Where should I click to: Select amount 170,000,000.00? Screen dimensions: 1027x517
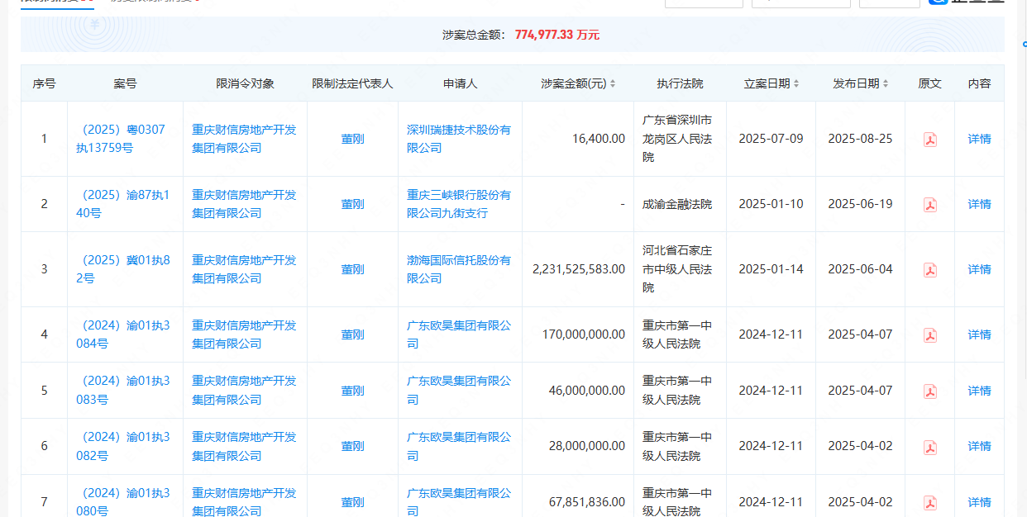584,334
